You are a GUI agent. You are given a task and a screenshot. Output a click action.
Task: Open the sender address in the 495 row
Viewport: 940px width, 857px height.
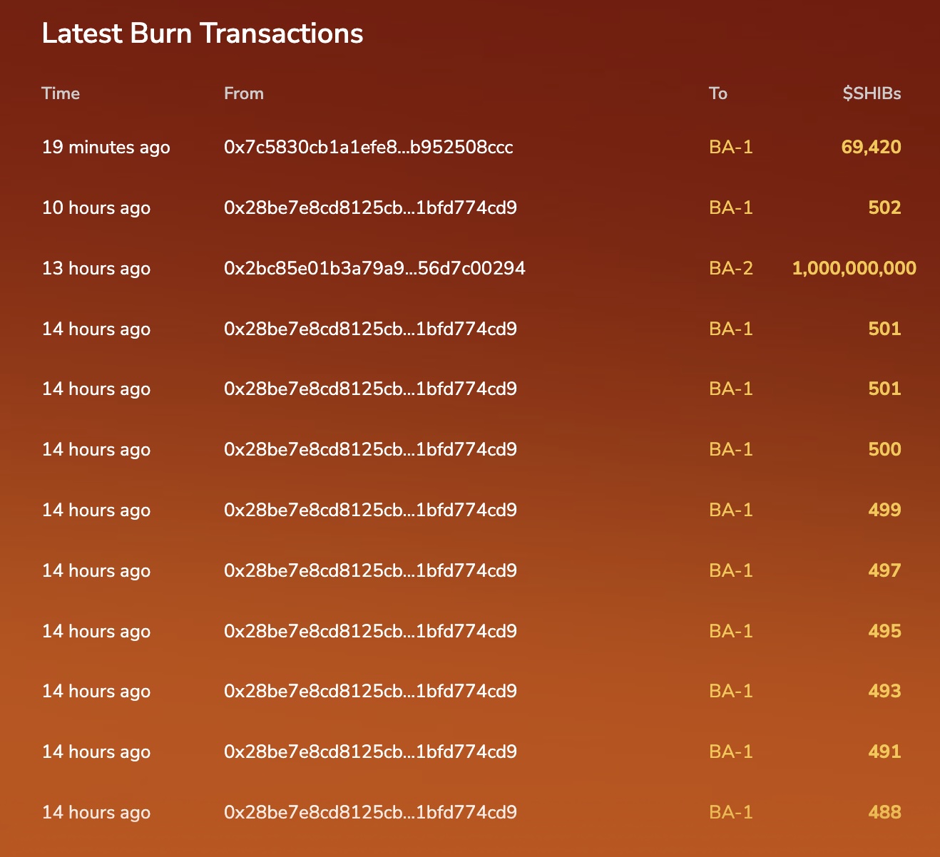click(x=370, y=632)
